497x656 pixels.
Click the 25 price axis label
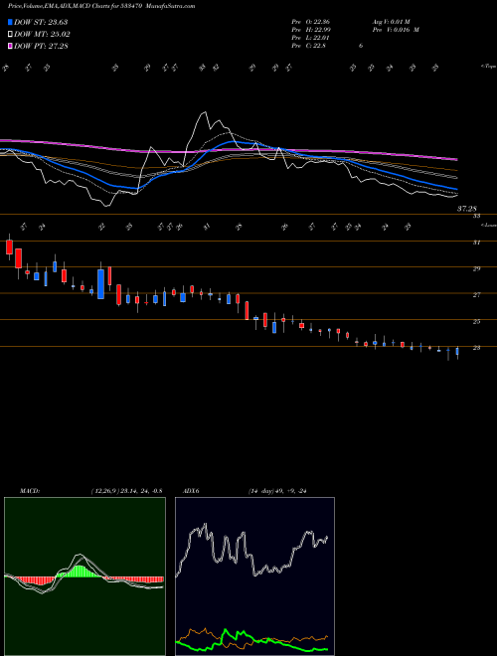(x=476, y=321)
